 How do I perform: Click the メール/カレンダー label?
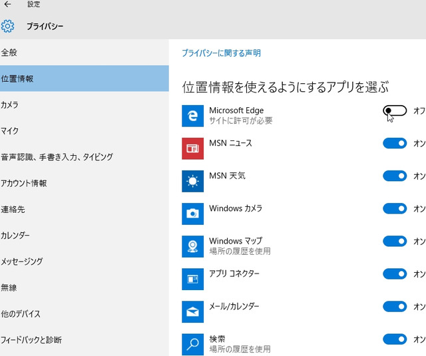click(x=234, y=306)
